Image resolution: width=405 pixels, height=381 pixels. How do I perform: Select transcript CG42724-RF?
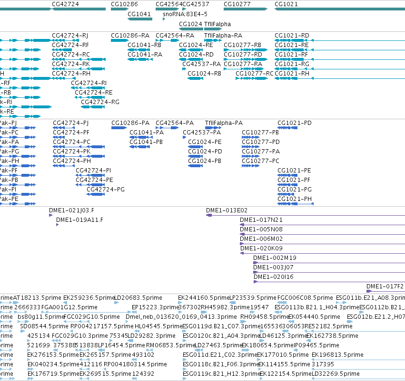[70, 45]
